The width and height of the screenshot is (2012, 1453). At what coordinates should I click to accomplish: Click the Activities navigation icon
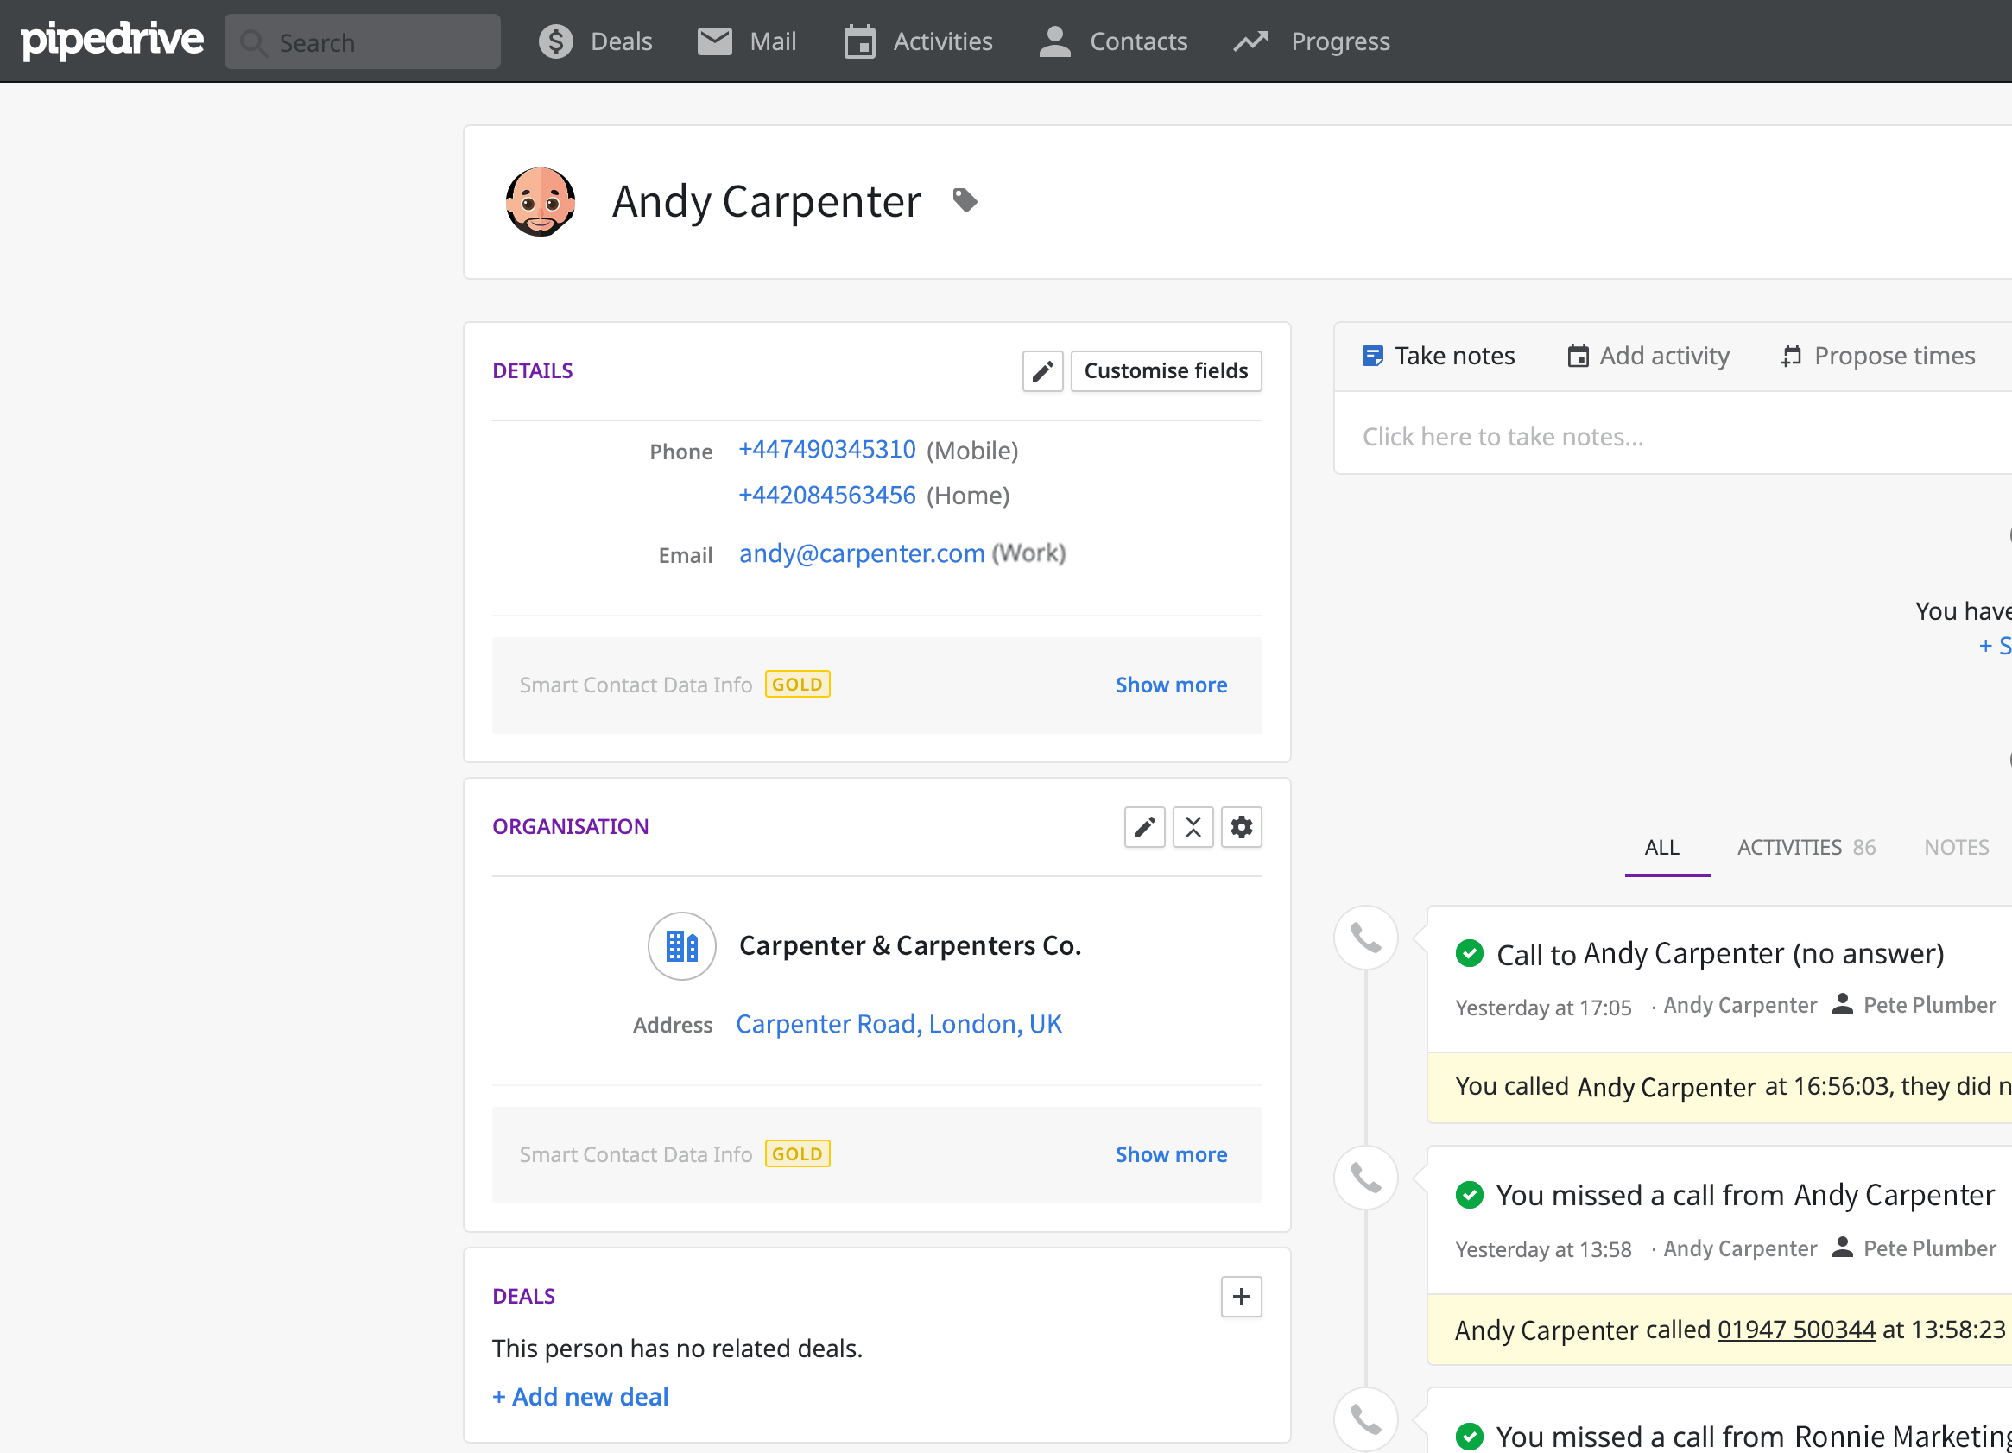tap(857, 42)
